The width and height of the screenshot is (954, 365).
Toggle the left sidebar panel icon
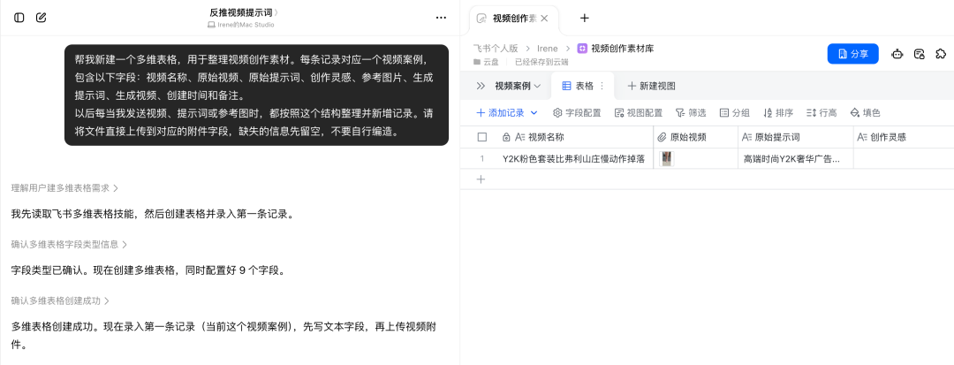tap(19, 18)
